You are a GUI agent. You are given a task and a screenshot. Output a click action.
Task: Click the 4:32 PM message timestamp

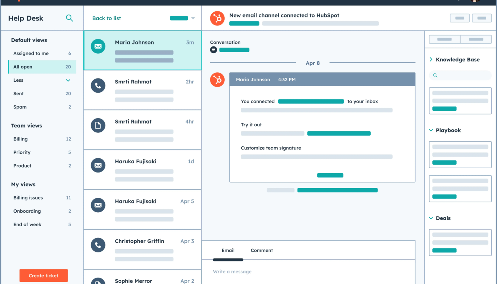287,80
